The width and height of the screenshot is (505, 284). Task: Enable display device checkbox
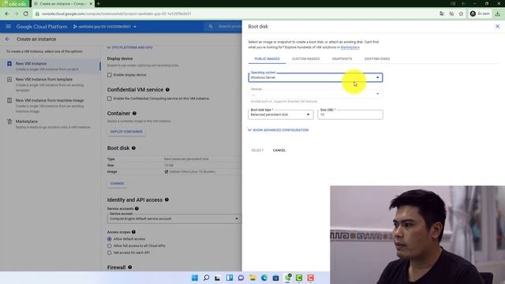[110, 75]
